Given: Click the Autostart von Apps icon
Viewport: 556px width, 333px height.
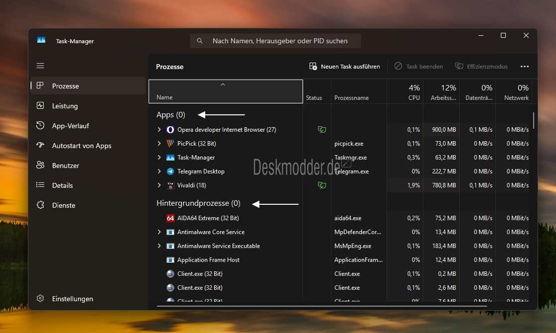Looking at the screenshot, I should [40, 145].
